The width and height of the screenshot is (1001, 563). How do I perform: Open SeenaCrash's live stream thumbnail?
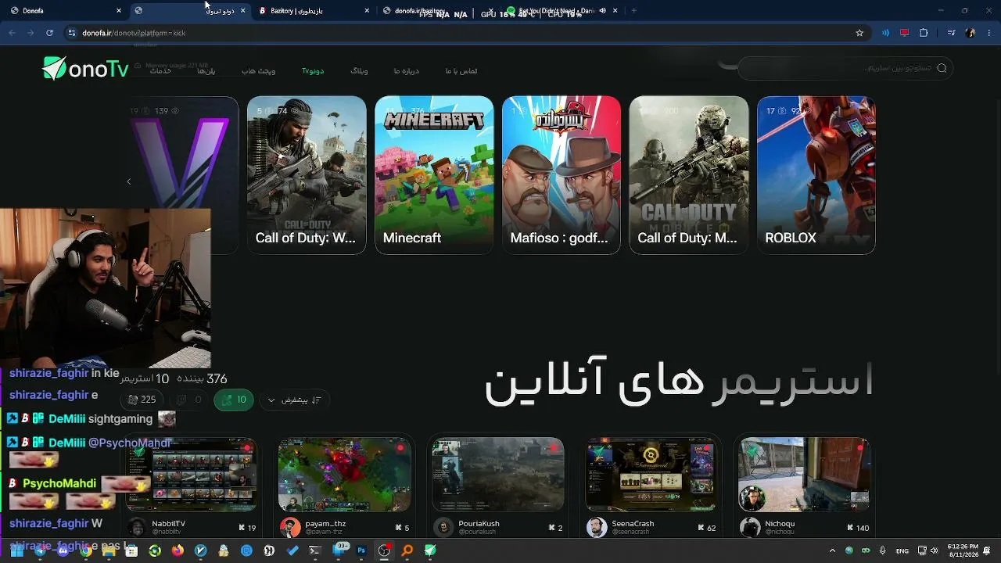pyautogui.click(x=651, y=475)
